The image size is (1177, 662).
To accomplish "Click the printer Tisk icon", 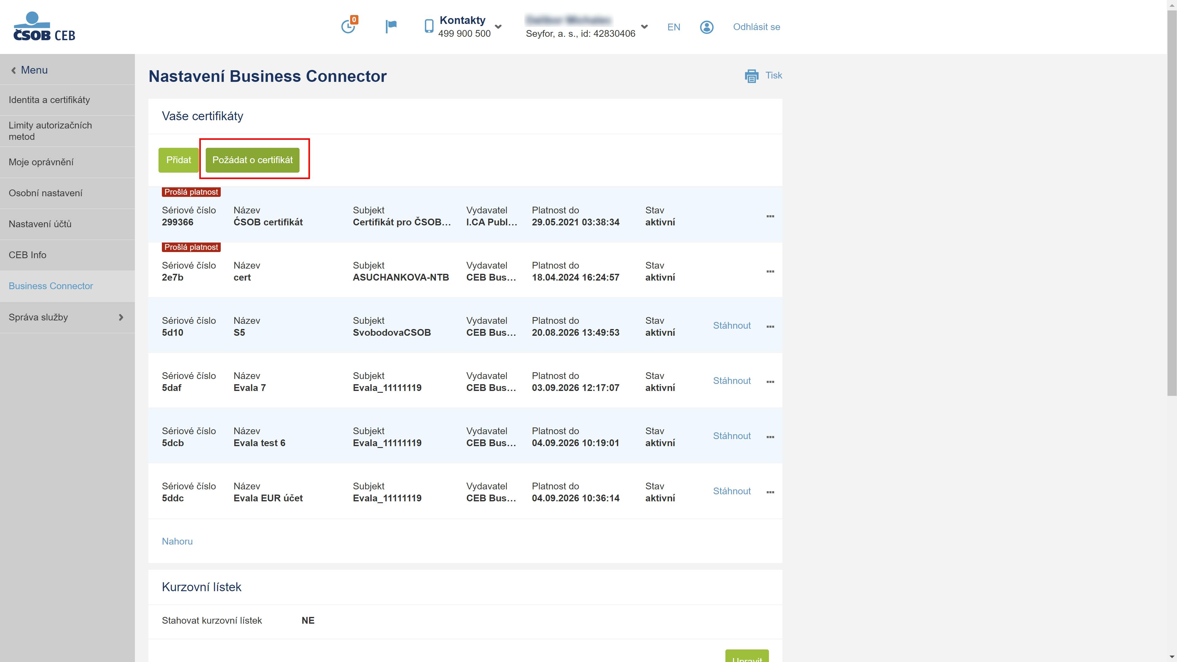I will tap(751, 76).
